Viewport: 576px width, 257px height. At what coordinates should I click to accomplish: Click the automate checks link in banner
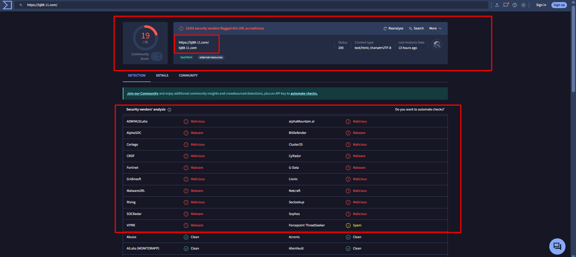[304, 94]
